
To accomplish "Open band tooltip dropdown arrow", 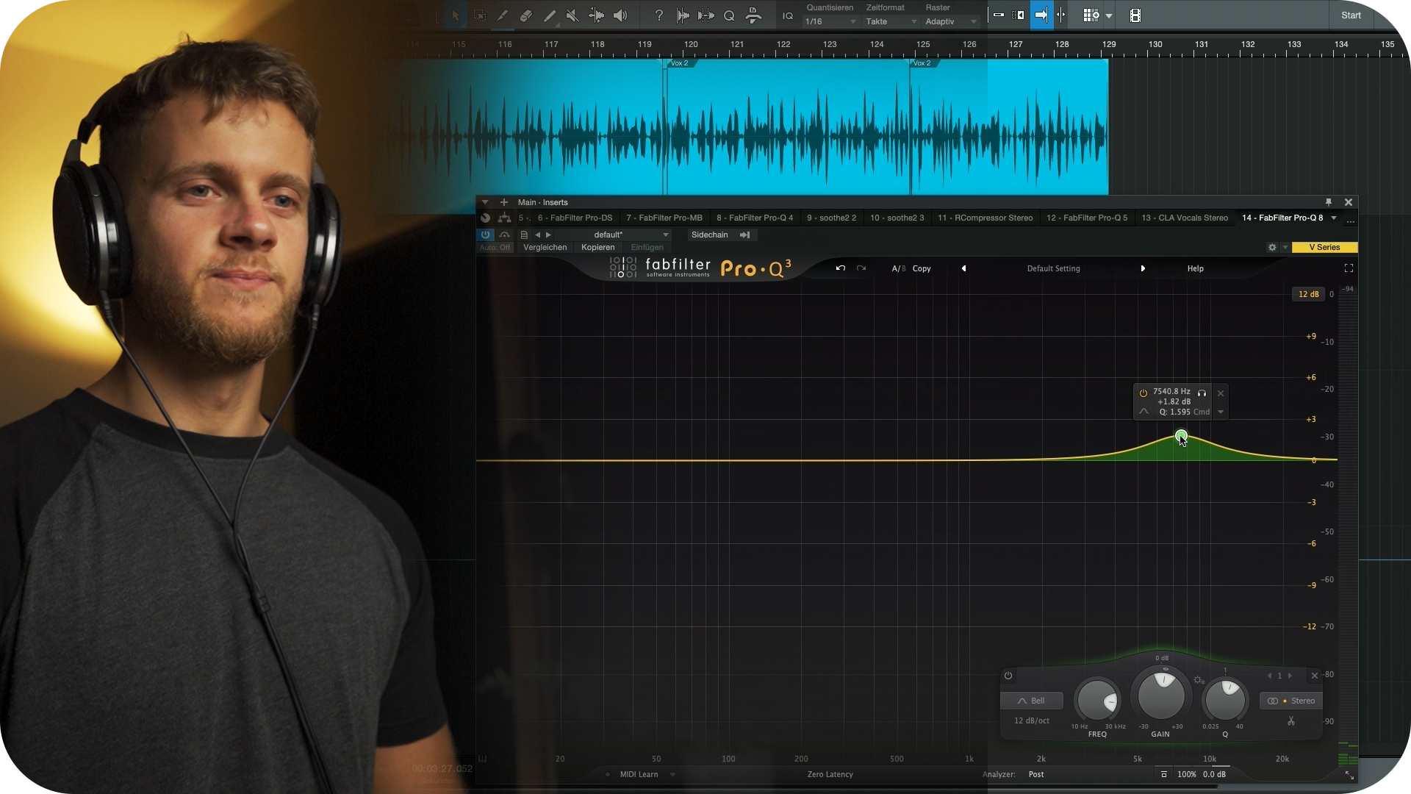I will (x=1221, y=412).
